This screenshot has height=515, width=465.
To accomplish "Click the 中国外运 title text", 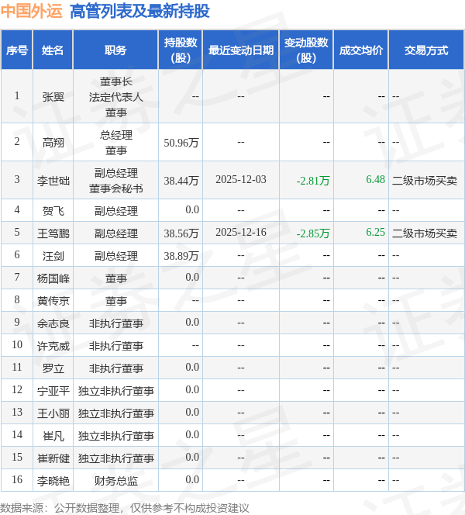I will pyautogui.click(x=32, y=11).
